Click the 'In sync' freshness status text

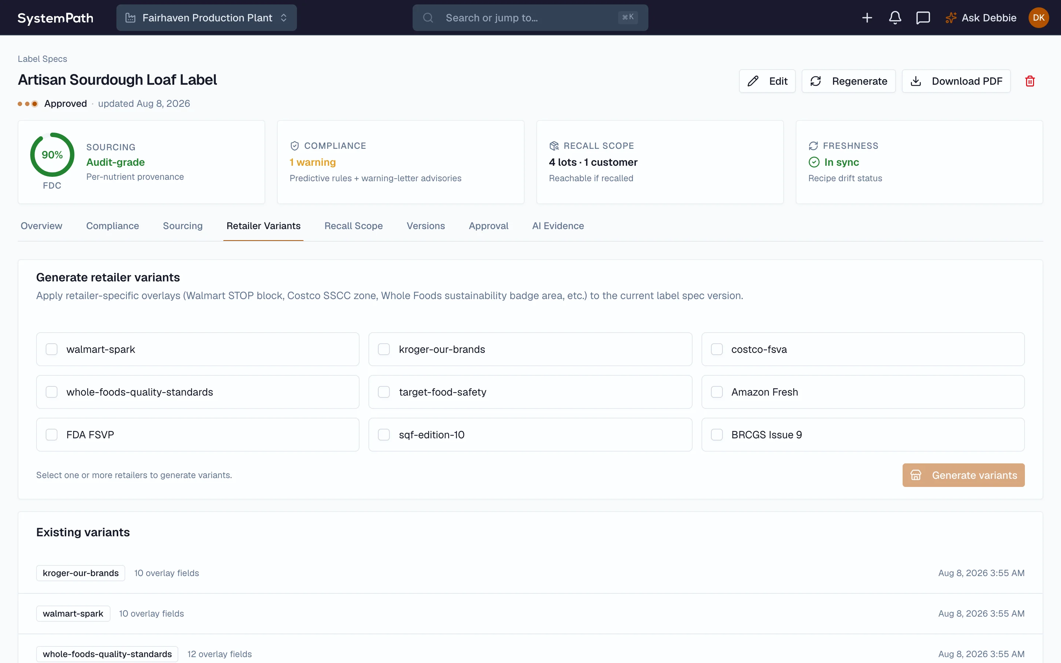pos(841,162)
